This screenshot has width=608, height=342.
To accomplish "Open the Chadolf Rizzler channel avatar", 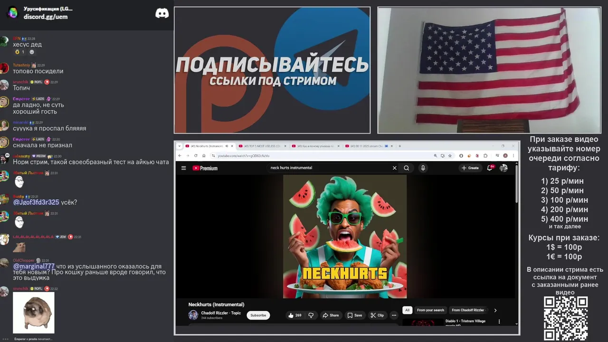I will tap(193, 315).
